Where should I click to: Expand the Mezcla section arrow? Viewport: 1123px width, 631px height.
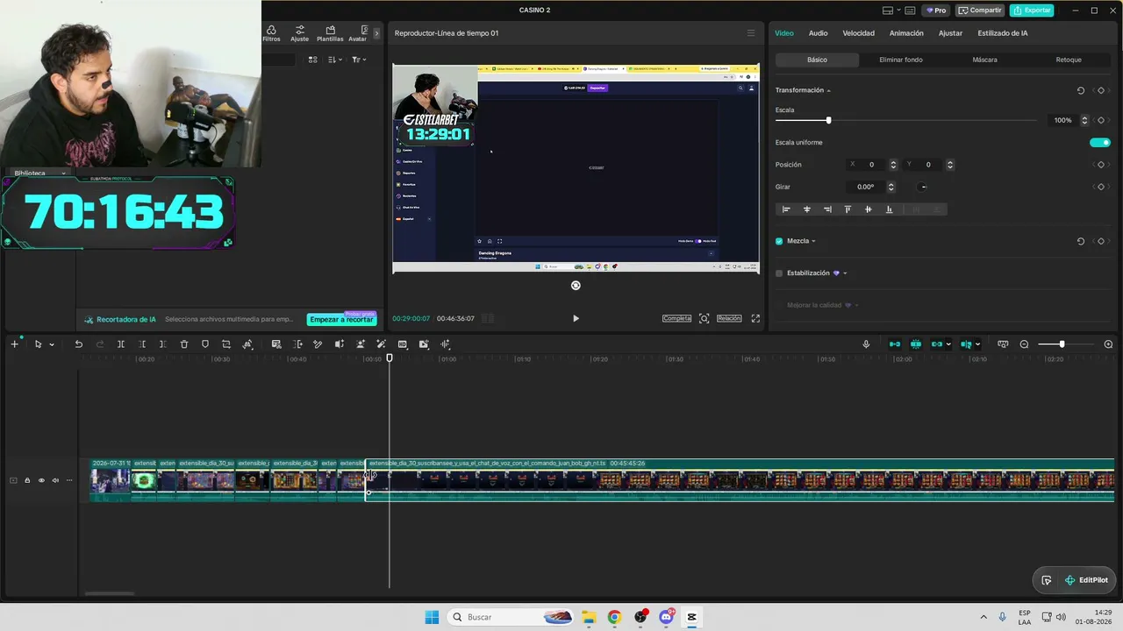tap(813, 241)
